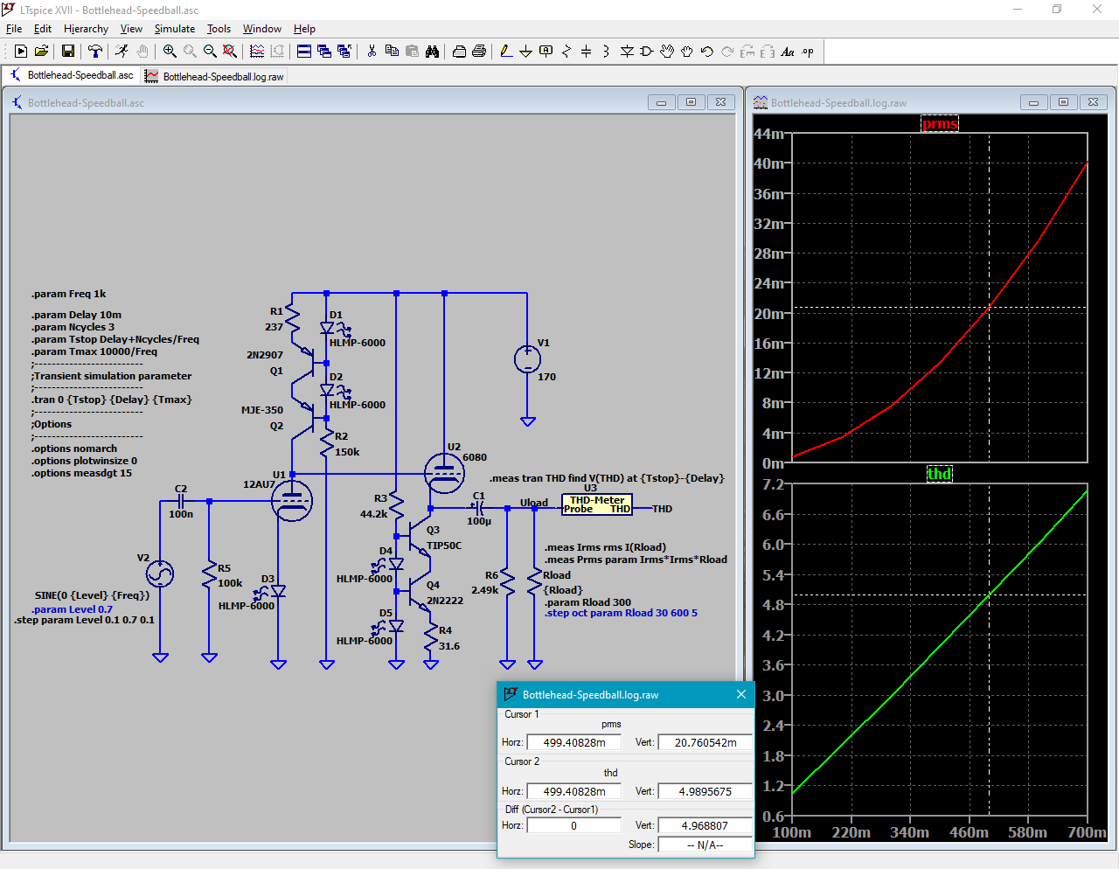1119x869 pixels.
Task: Click '.step oct param Rload 30 600 5' text
Action: coord(622,613)
